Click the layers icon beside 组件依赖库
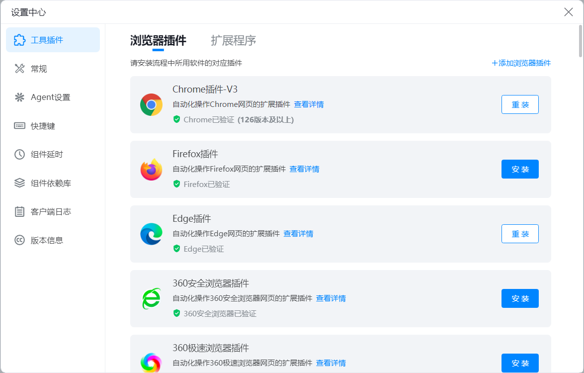584x373 pixels. [19, 183]
